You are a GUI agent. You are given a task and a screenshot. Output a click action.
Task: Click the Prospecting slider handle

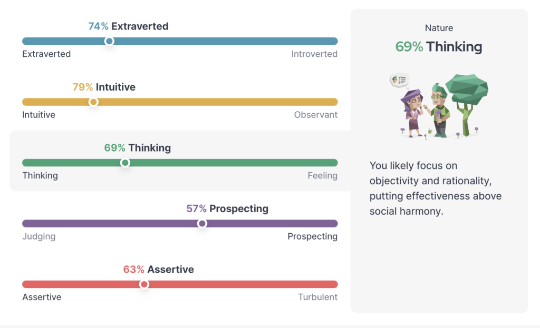pyautogui.click(x=202, y=223)
